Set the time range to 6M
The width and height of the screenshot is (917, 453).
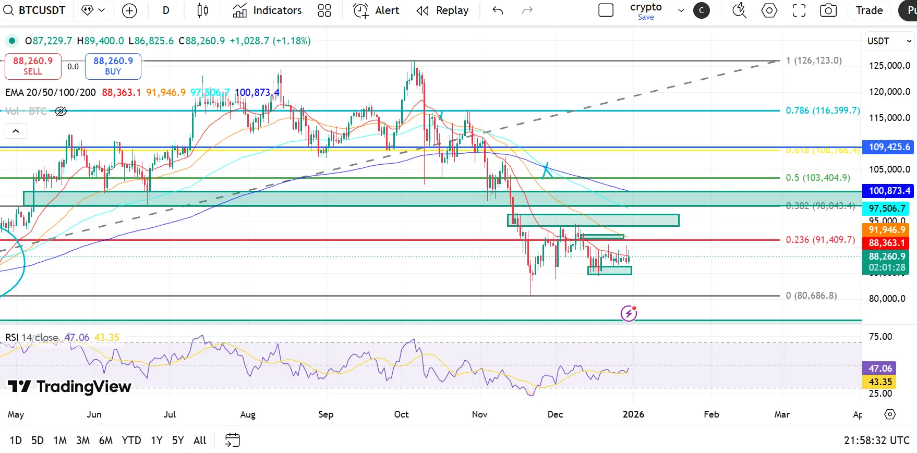click(106, 440)
